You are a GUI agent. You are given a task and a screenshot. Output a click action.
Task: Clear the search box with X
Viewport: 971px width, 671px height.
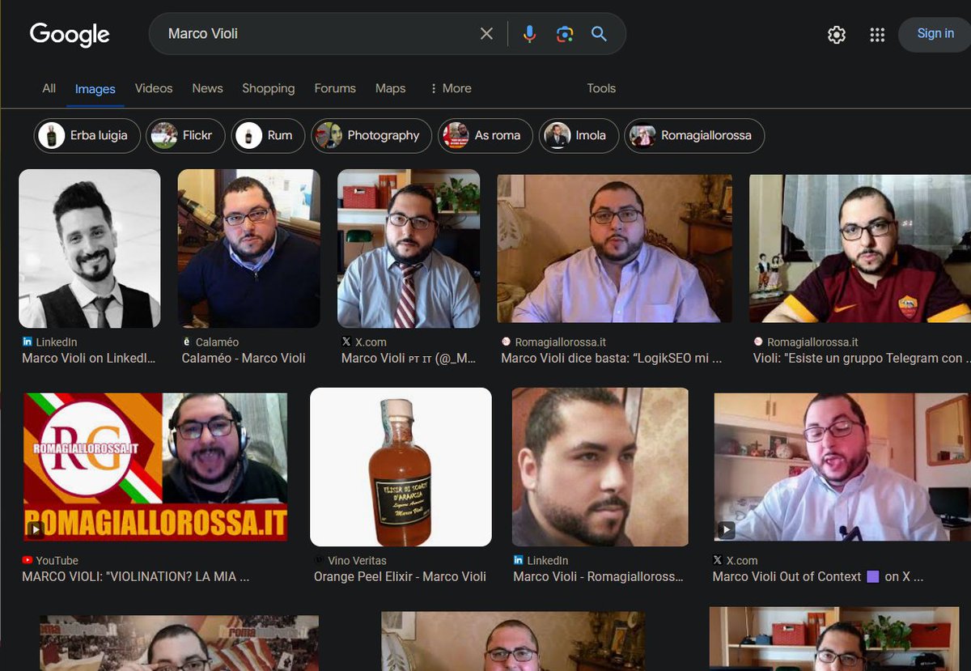(486, 34)
